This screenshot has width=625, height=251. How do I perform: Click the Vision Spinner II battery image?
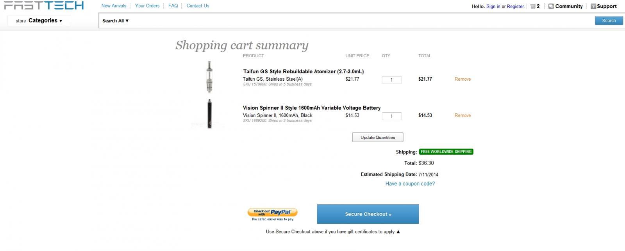(209, 113)
